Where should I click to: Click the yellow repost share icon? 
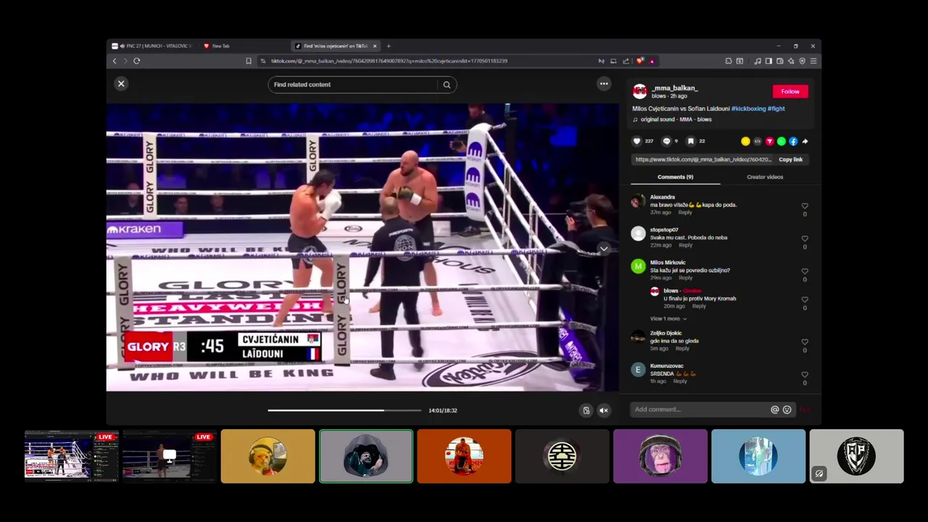tap(745, 141)
